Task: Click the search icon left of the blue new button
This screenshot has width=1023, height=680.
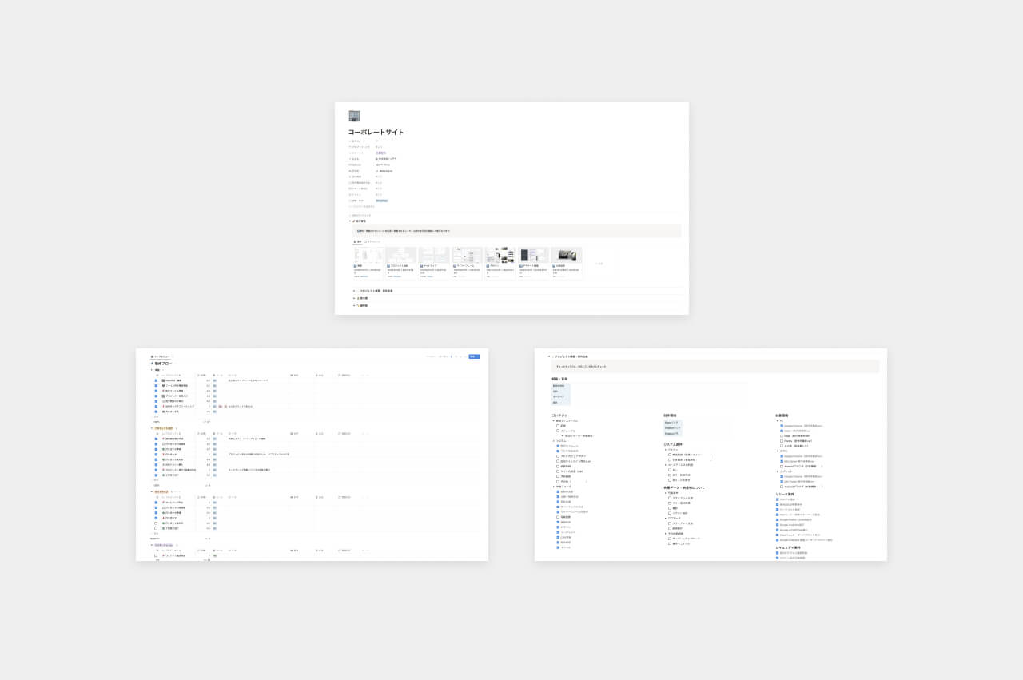Action: pos(457,356)
